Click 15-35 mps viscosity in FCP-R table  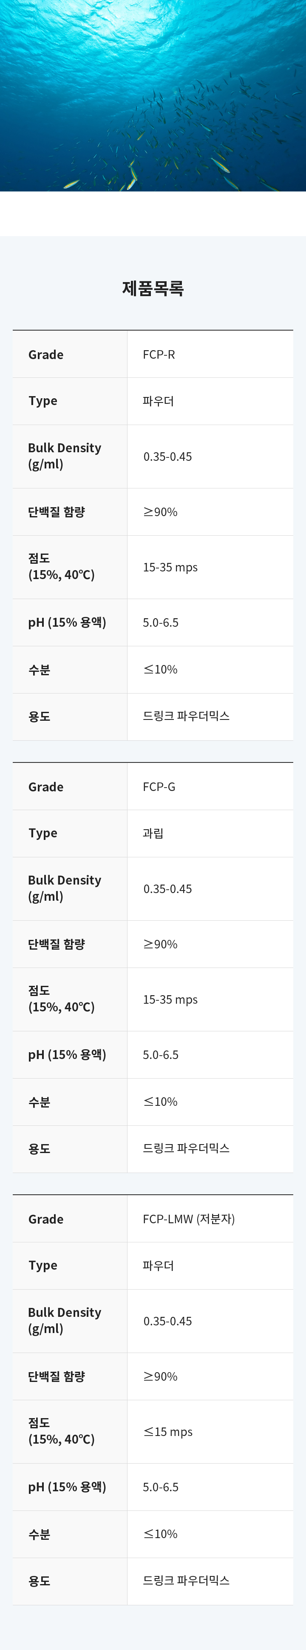click(x=170, y=567)
